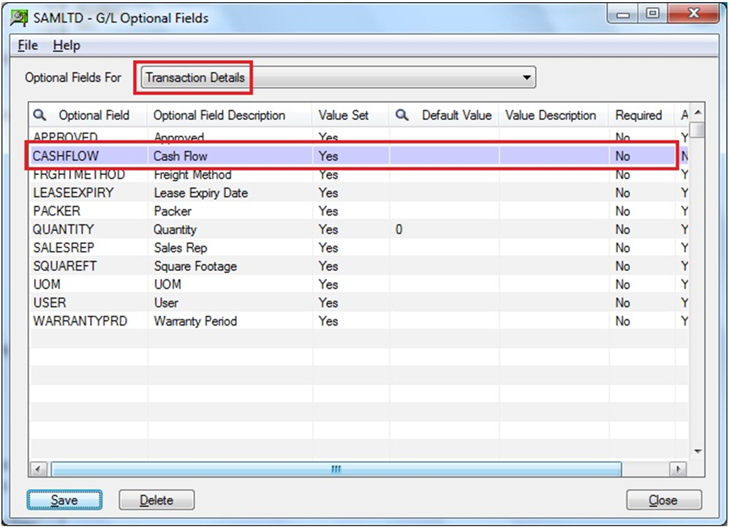Click the horizontal scrollbar right arrow

[678, 469]
